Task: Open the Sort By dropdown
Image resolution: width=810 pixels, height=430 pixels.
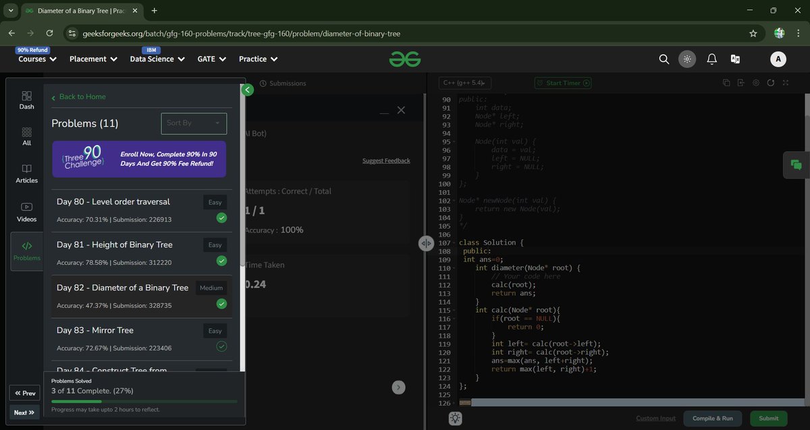Action: pyautogui.click(x=194, y=123)
